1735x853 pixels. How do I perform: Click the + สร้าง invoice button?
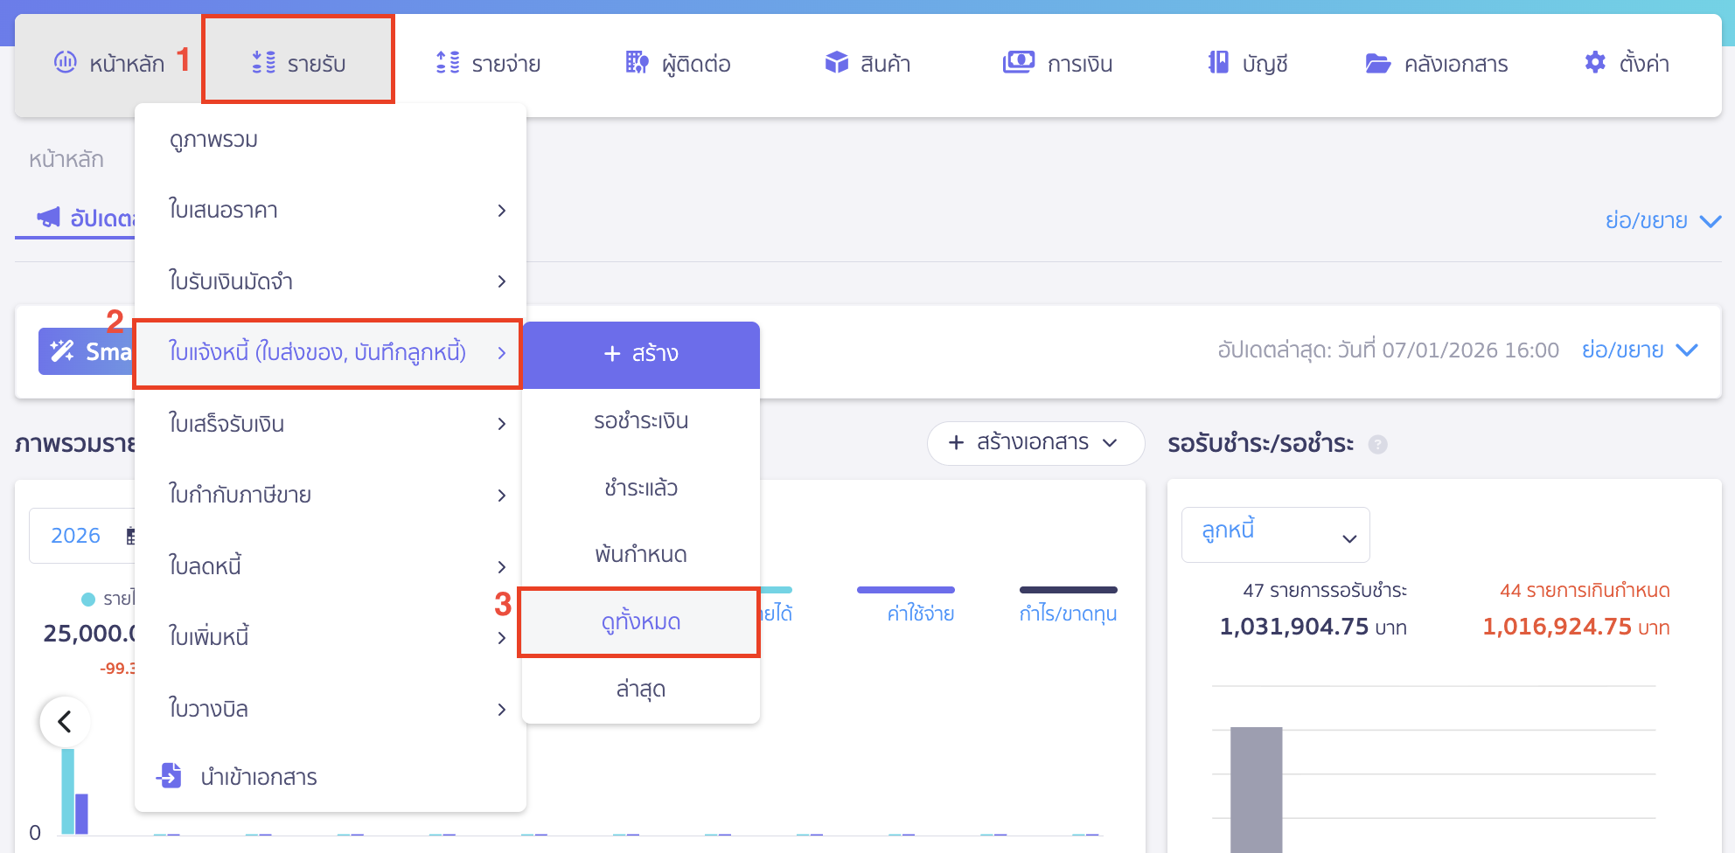tap(640, 354)
